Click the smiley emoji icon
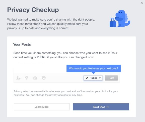 [44, 78]
